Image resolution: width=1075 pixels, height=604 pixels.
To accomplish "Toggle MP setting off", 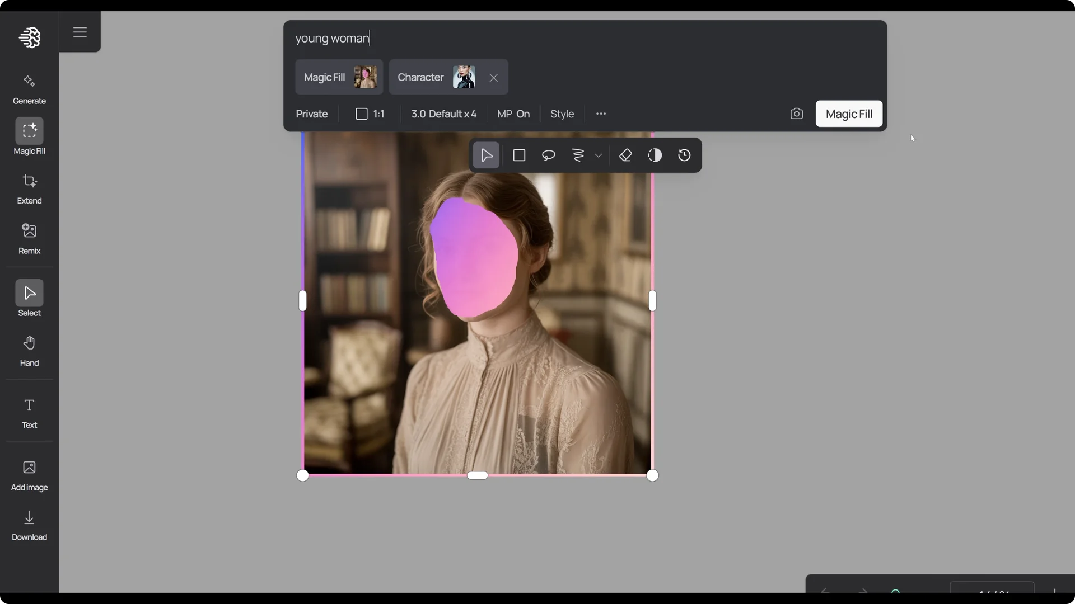I will 513,114.
